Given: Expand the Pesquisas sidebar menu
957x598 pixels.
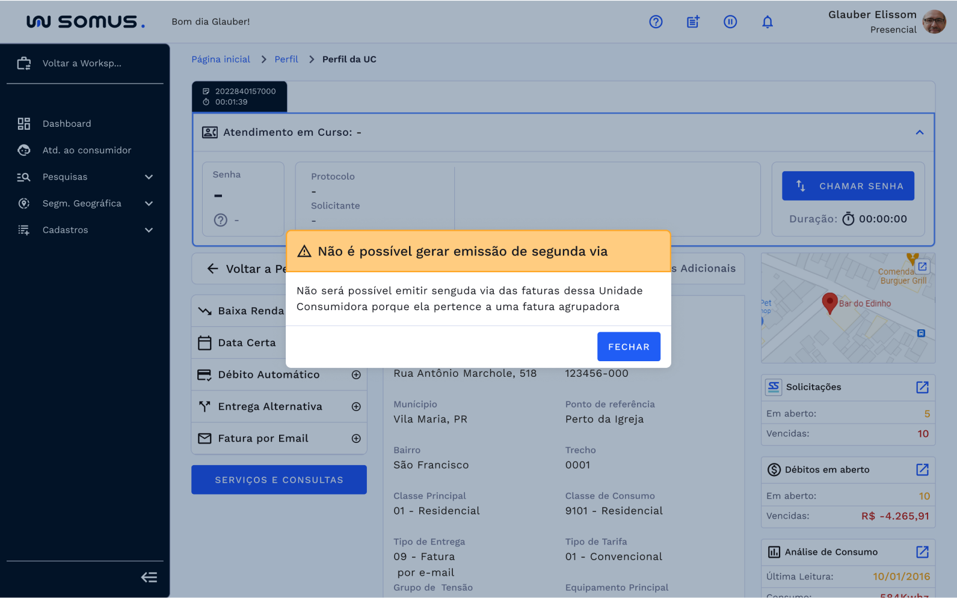Looking at the screenshot, I should point(149,177).
